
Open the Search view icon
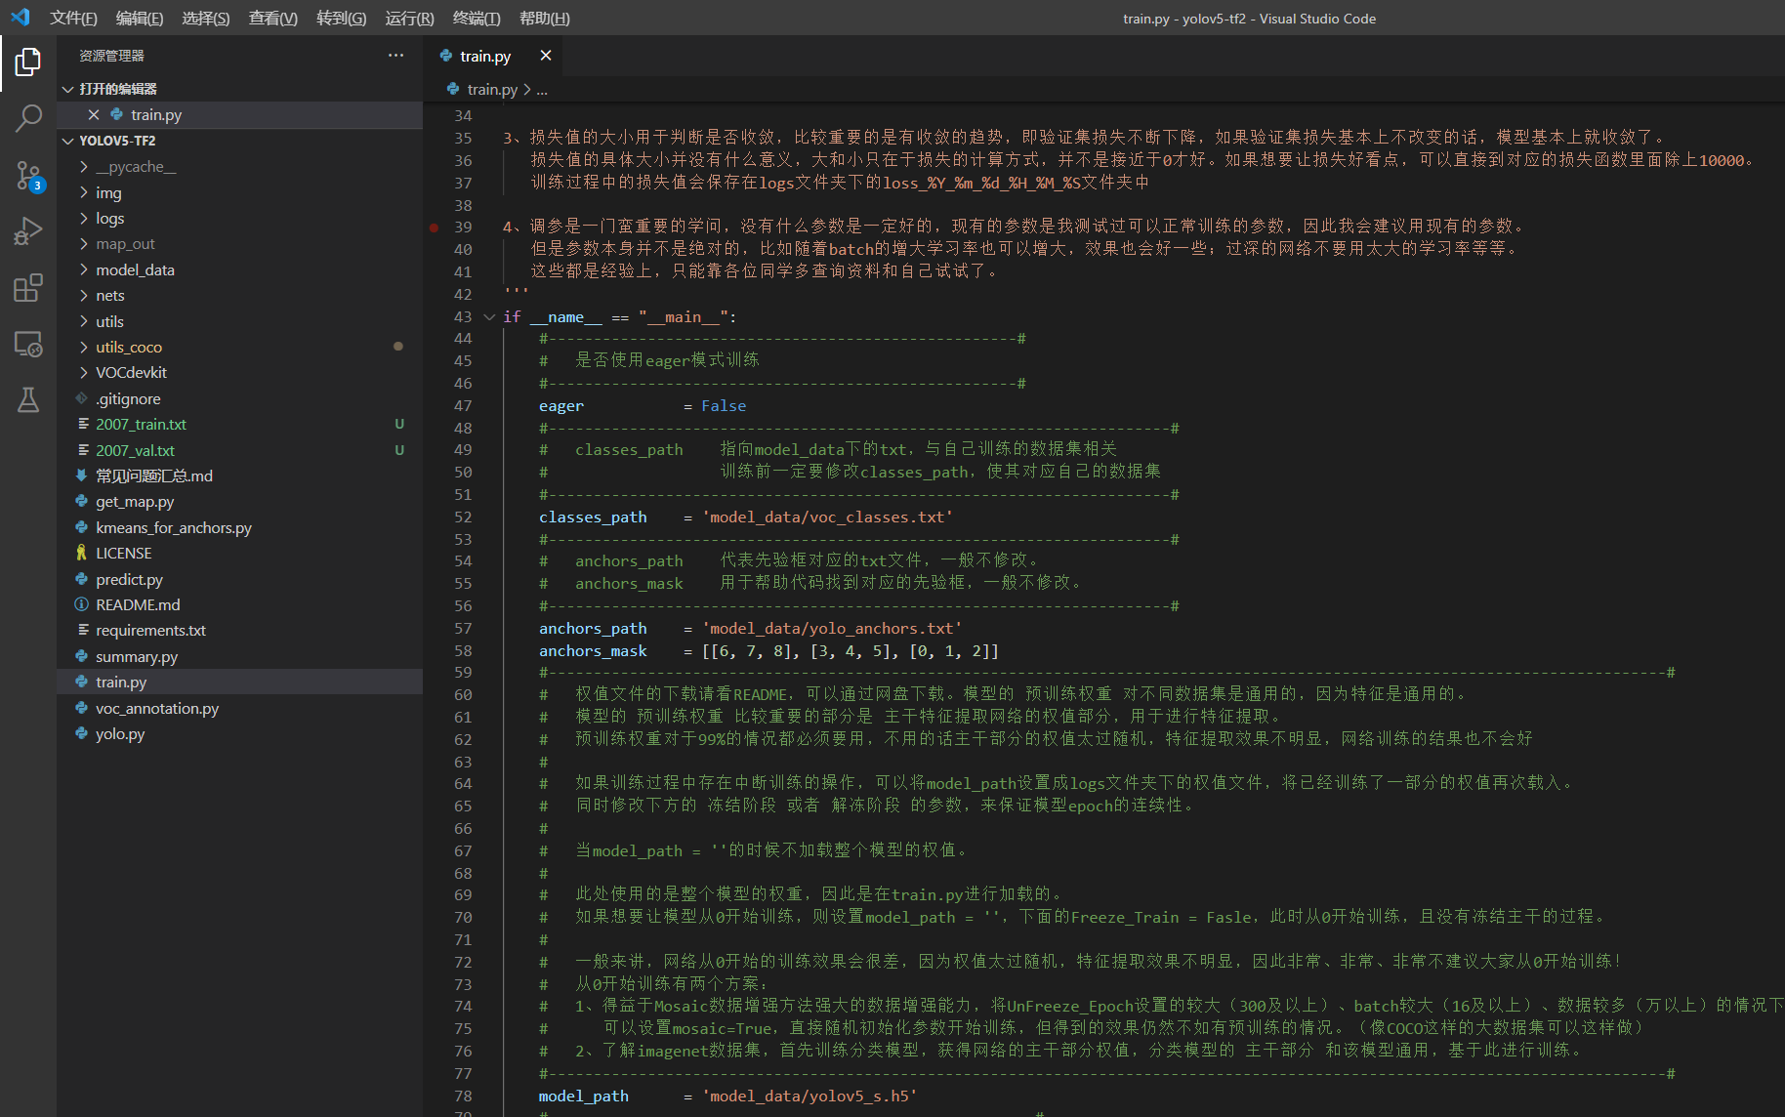(x=28, y=118)
